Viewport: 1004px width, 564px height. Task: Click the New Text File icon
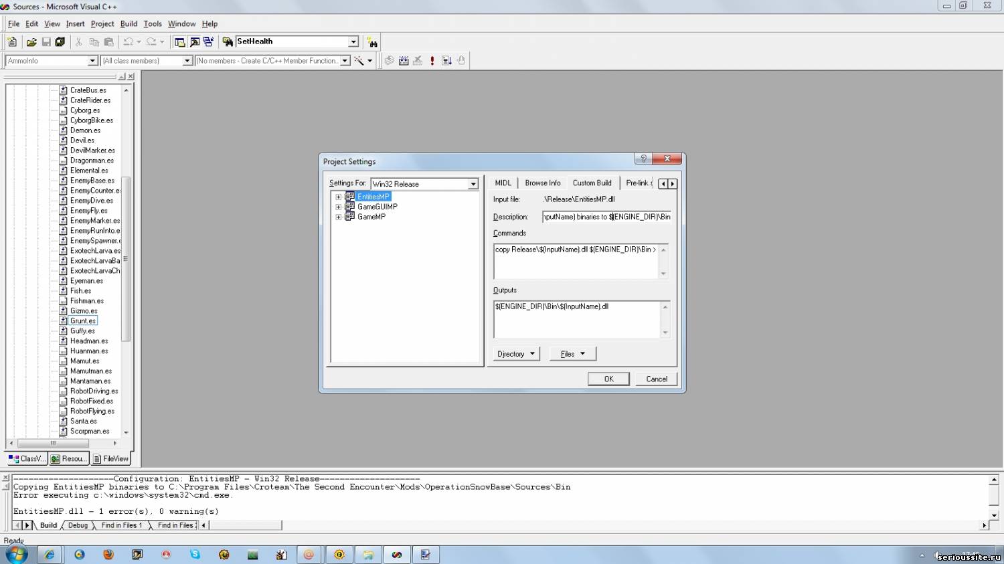tap(12, 42)
